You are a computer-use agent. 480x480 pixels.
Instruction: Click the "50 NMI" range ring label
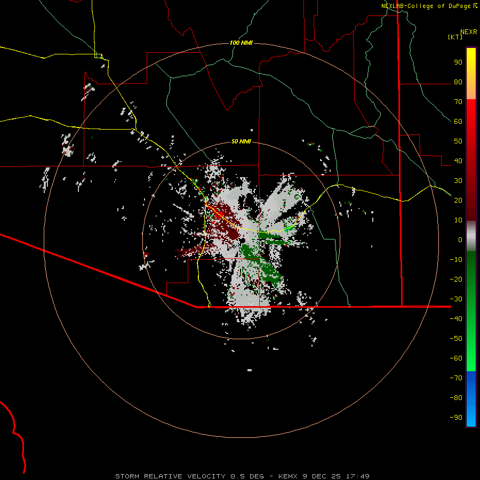pyautogui.click(x=241, y=141)
